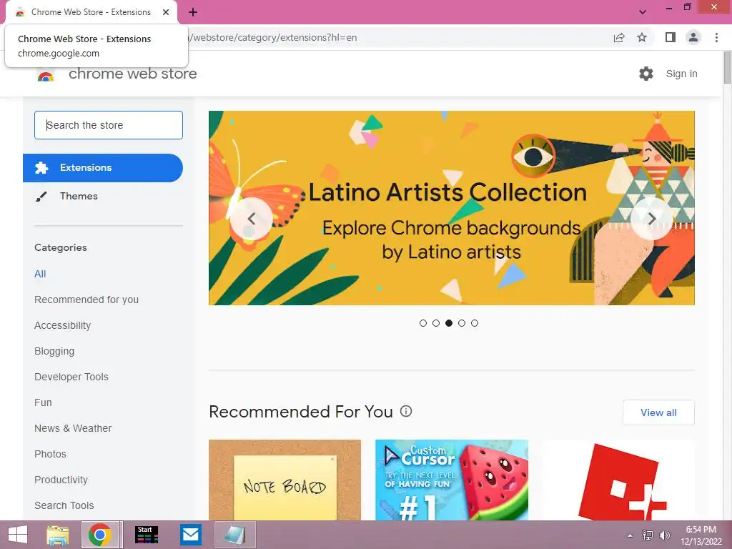Image resolution: width=732 pixels, height=549 pixels.
Task: Toggle the side panel icon
Action: (x=671, y=37)
